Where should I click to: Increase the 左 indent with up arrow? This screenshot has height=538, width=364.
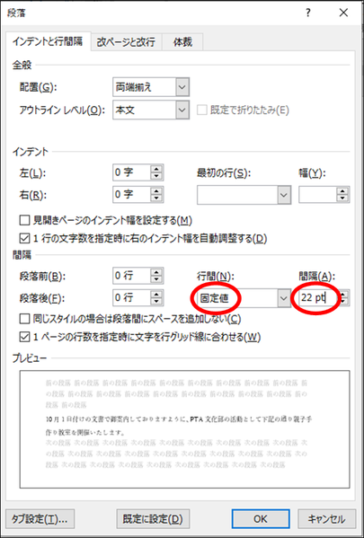tap(156, 169)
